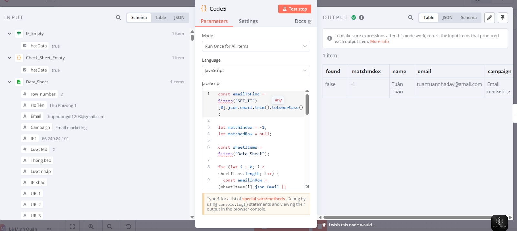Click the email column header
Viewport: 517px width, 231px height.
coord(449,71)
